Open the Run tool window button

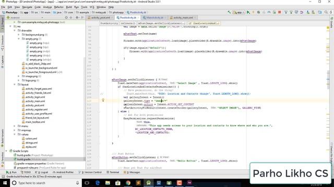pos(11,172)
